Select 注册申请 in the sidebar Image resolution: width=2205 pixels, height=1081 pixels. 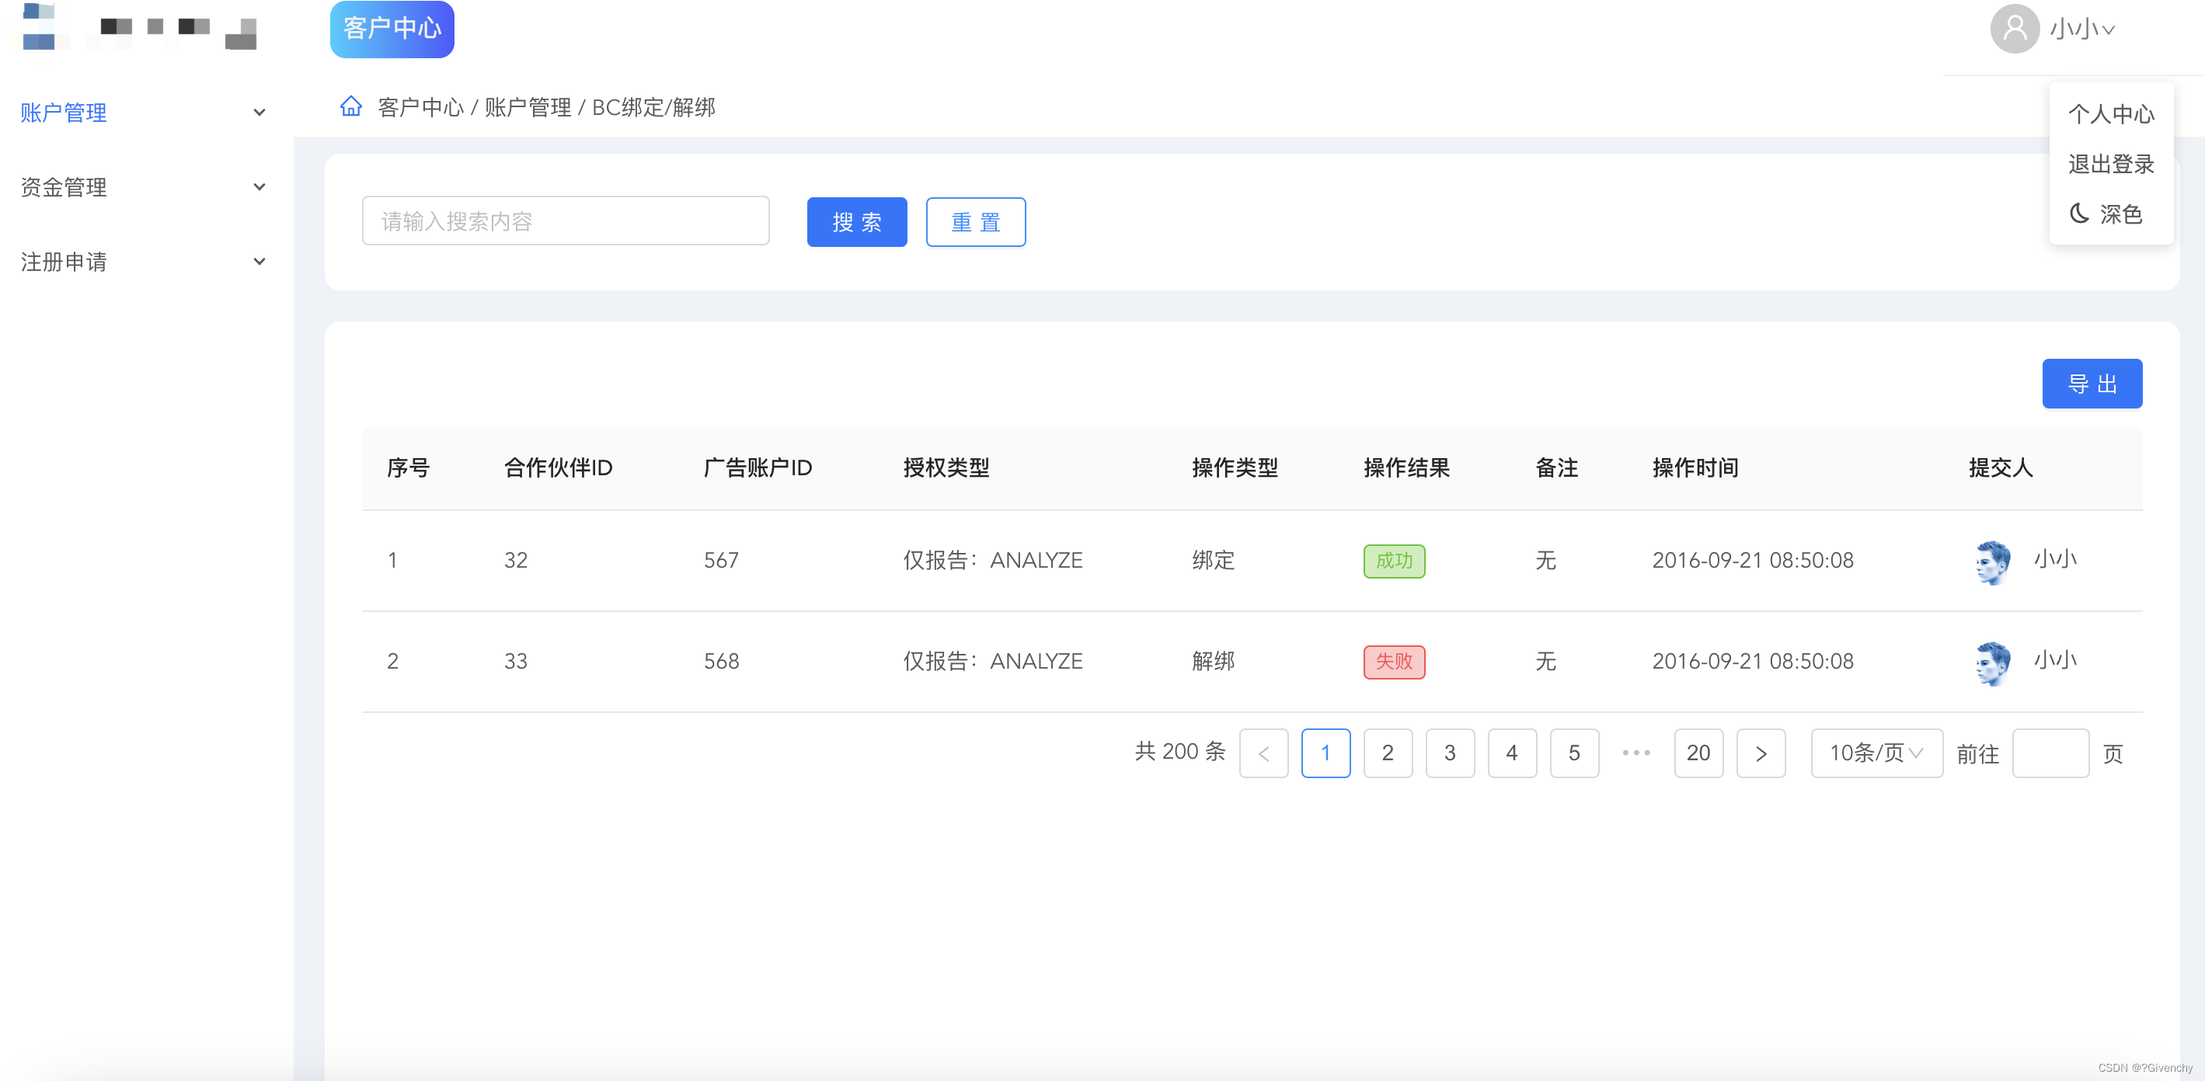tap(64, 261)
